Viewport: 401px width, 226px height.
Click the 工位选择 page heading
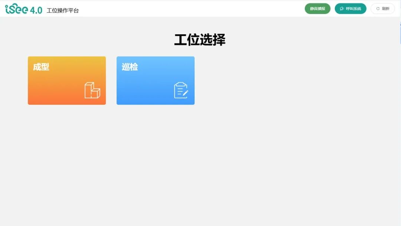tap(200, 40)
